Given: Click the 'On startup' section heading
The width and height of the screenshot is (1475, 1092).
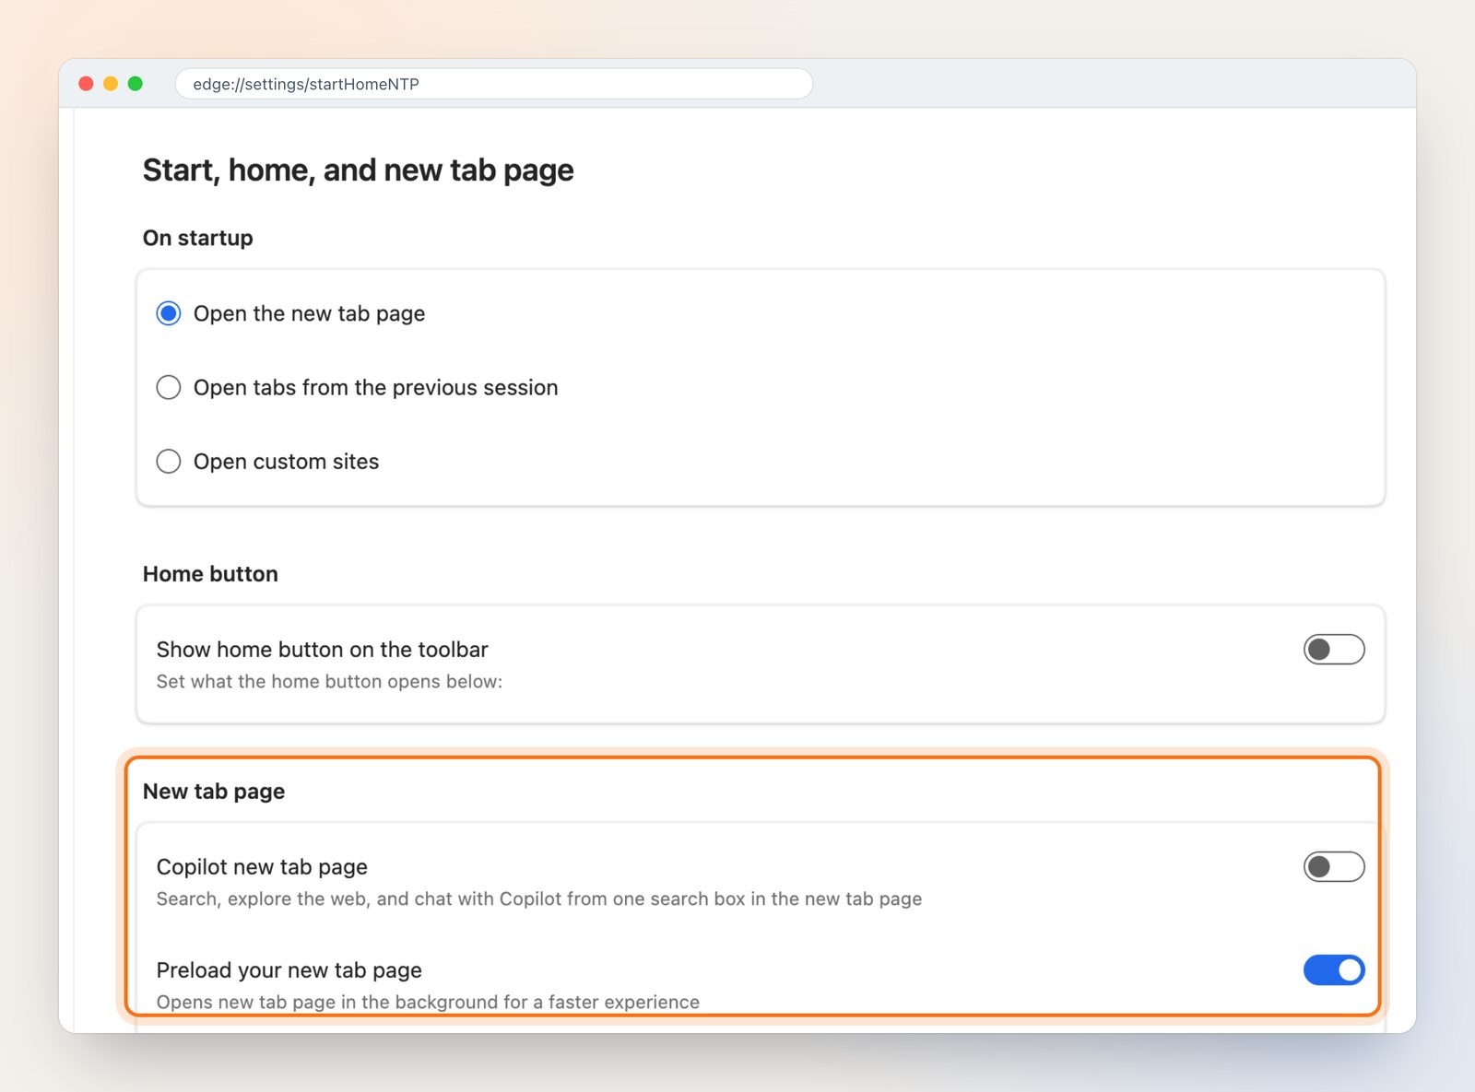Looking at the screenshot, I should pos(197,238).
